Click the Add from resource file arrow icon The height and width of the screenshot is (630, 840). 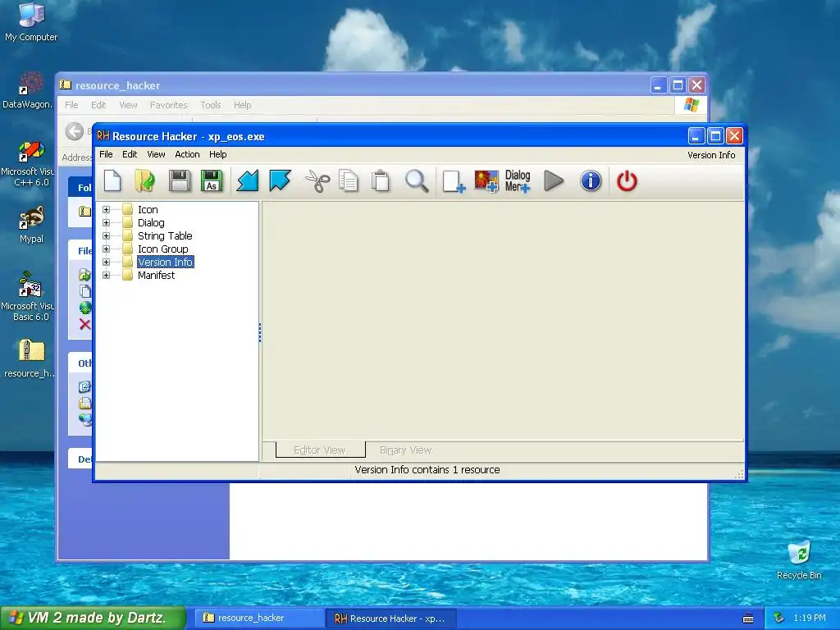(248, 180)
